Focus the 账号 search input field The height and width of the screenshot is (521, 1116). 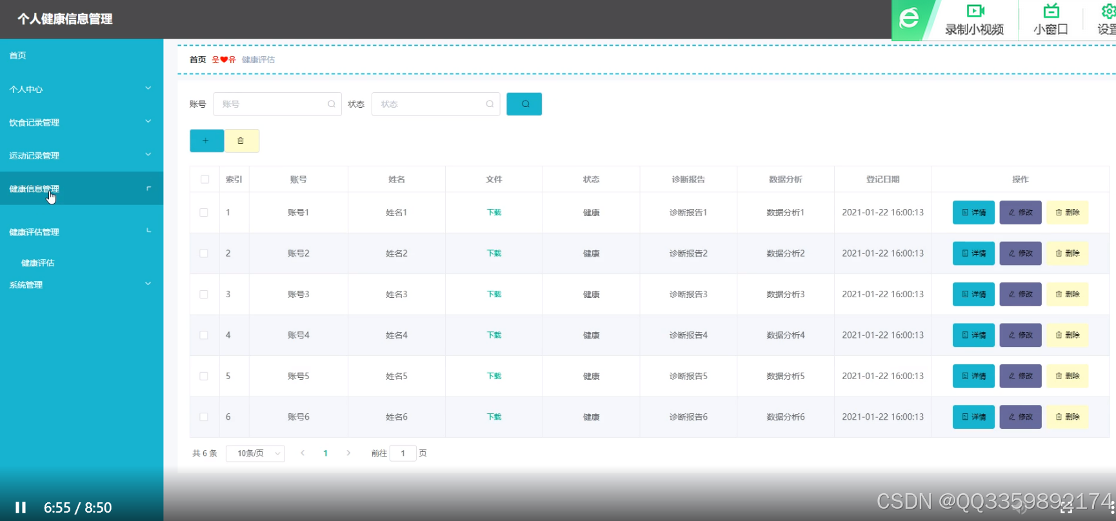click(277, 104)
